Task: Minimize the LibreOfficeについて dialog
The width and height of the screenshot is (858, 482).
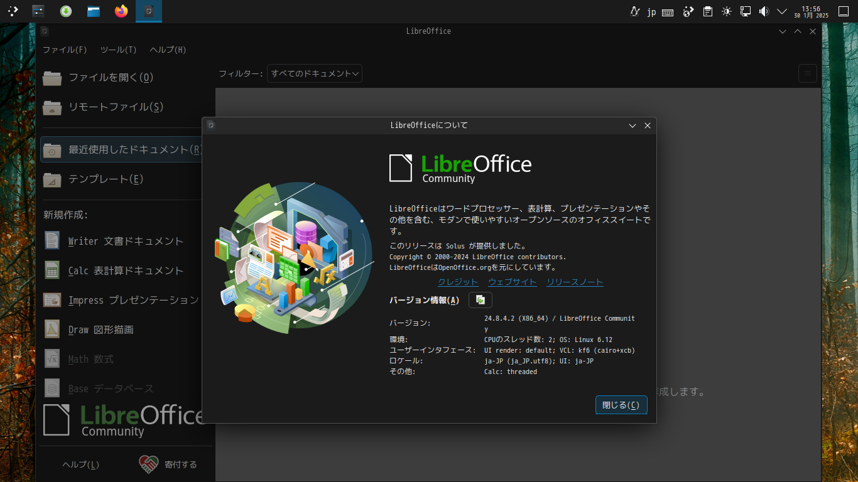Action: click(633, 126)
